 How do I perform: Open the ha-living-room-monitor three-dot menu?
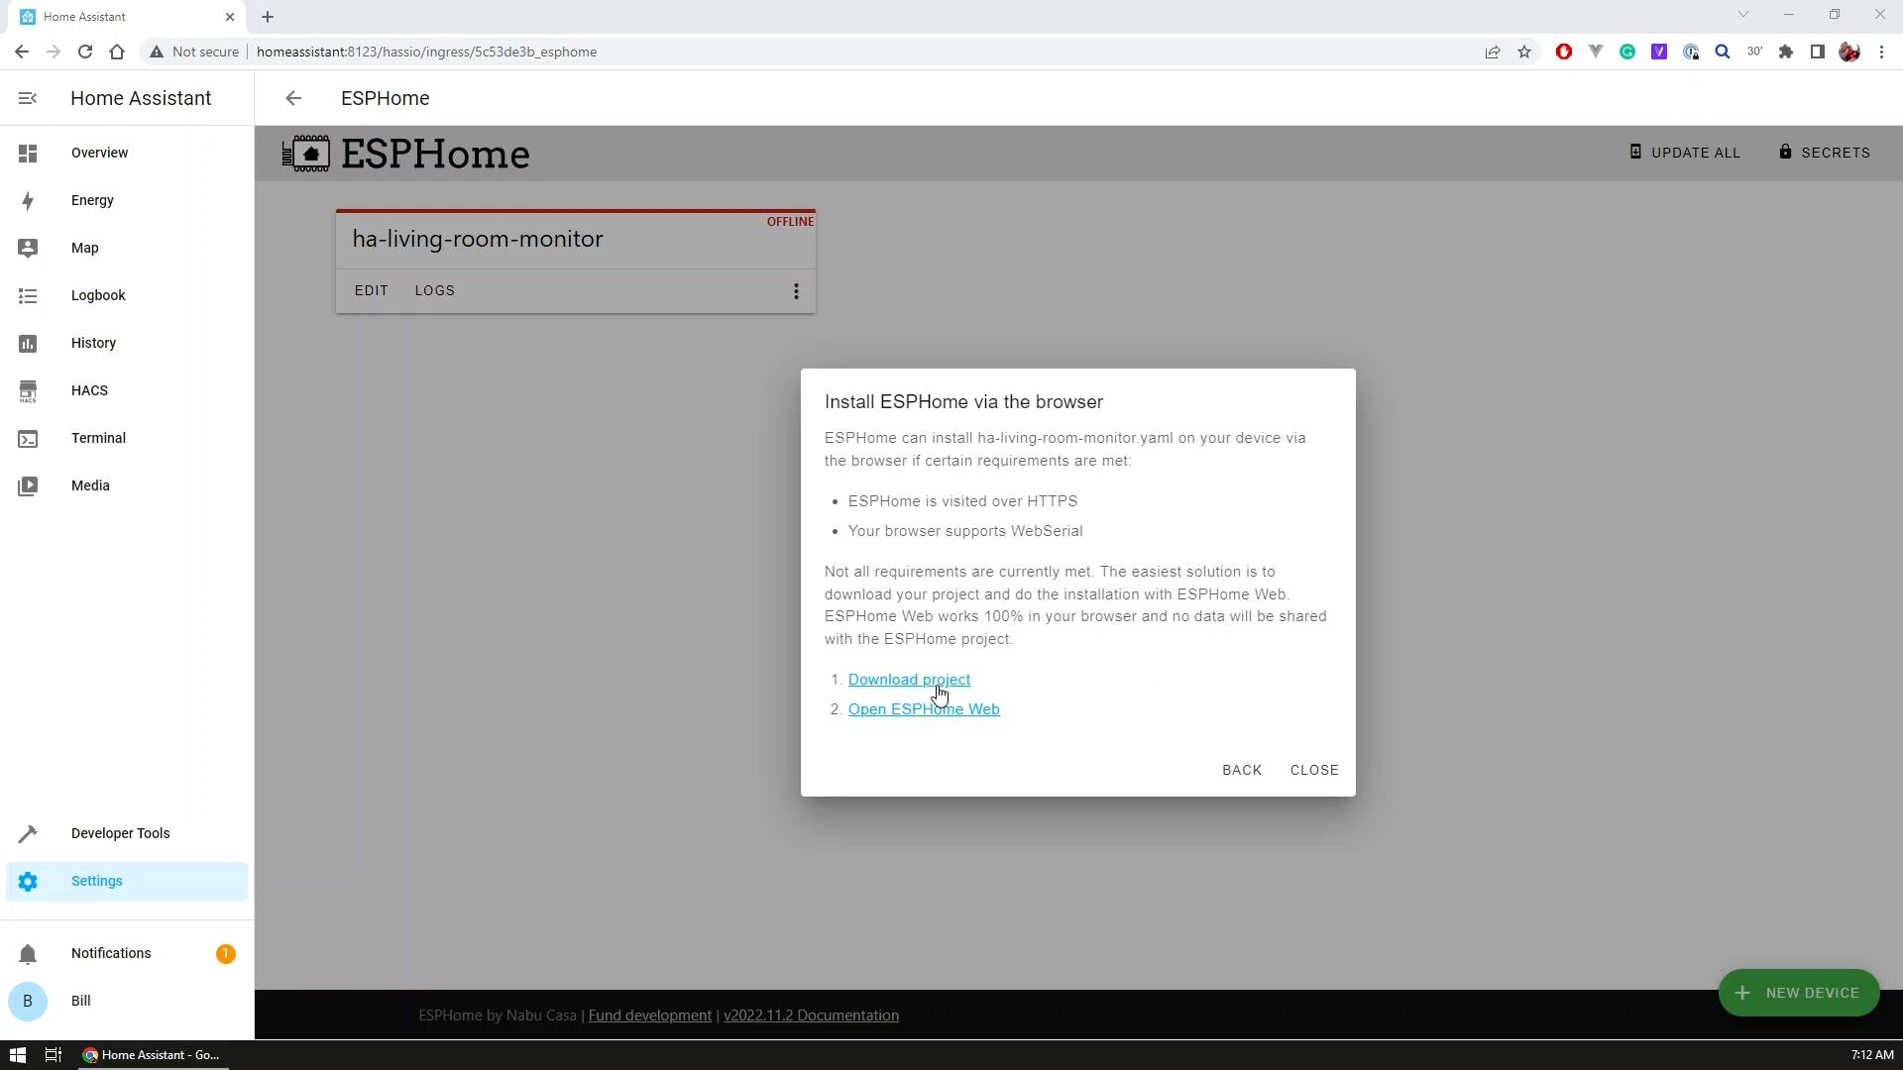(x=796, y=291)
